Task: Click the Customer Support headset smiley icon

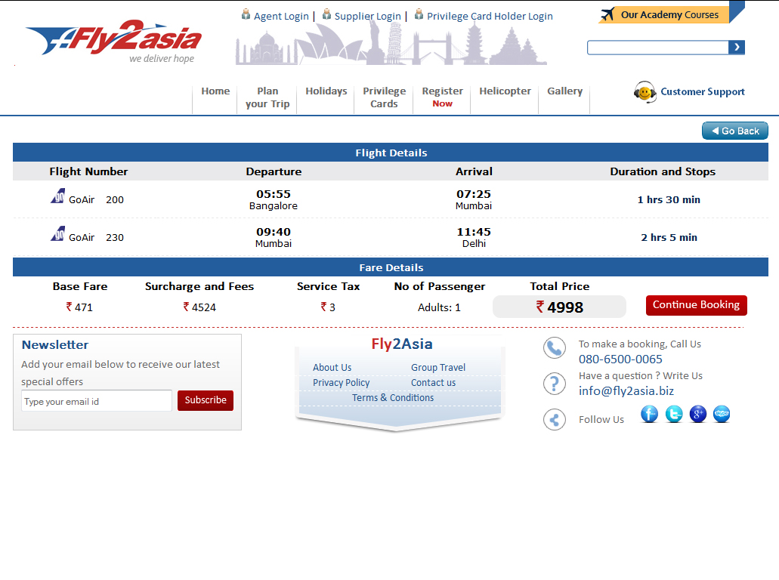Action: point(645,92)
